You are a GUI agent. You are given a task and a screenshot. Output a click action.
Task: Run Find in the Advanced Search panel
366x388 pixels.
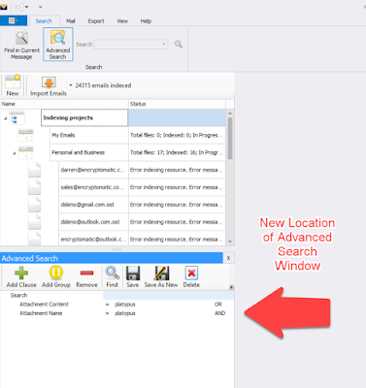pos(112,277)
